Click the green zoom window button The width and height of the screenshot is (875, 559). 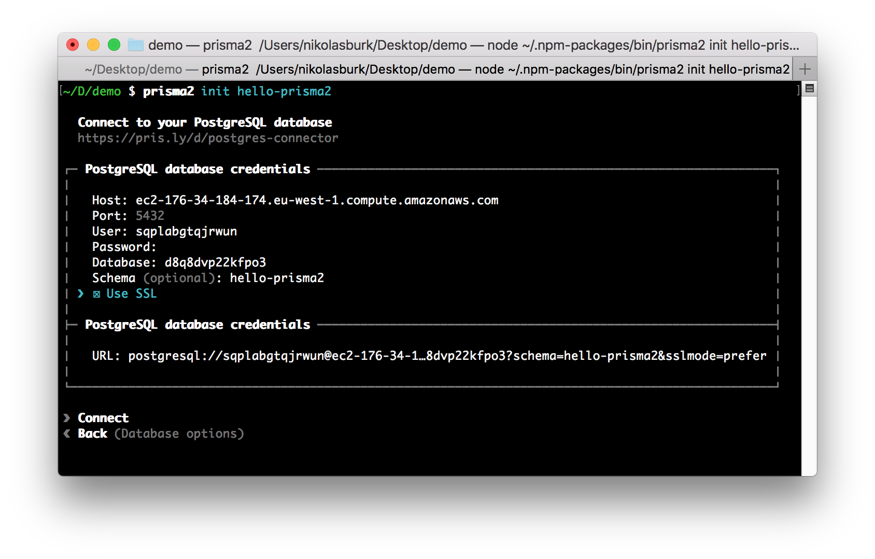tap(114, 45)
